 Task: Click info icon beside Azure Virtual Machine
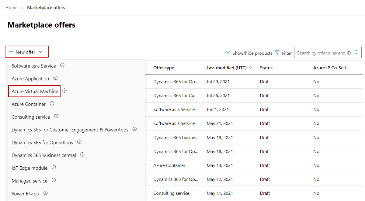(64, 91)
